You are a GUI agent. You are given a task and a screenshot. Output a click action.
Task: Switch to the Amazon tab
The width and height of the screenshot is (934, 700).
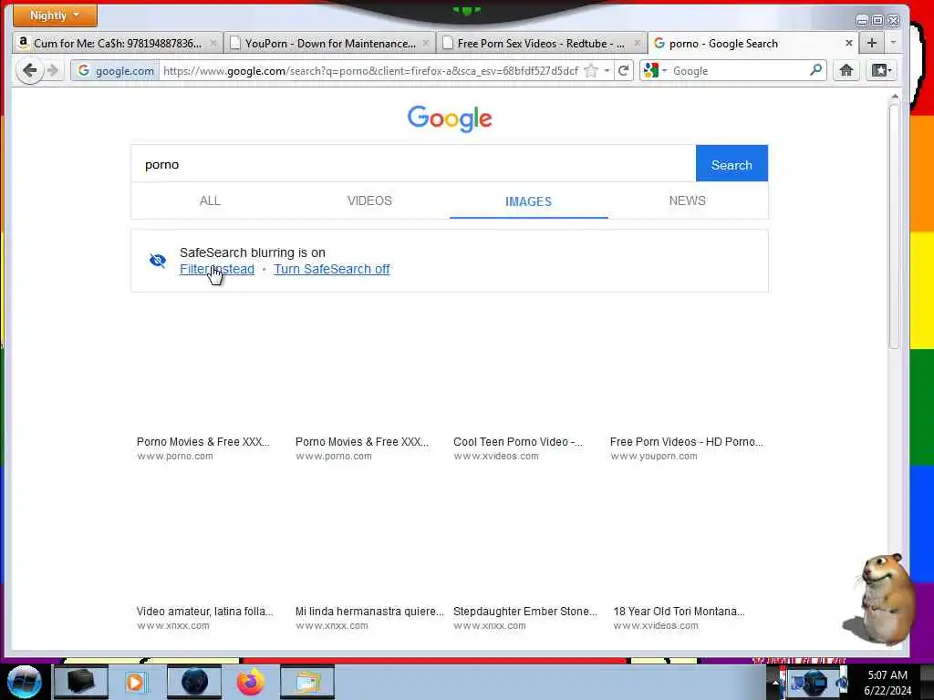pyautogui.click(x=117, y=44)
